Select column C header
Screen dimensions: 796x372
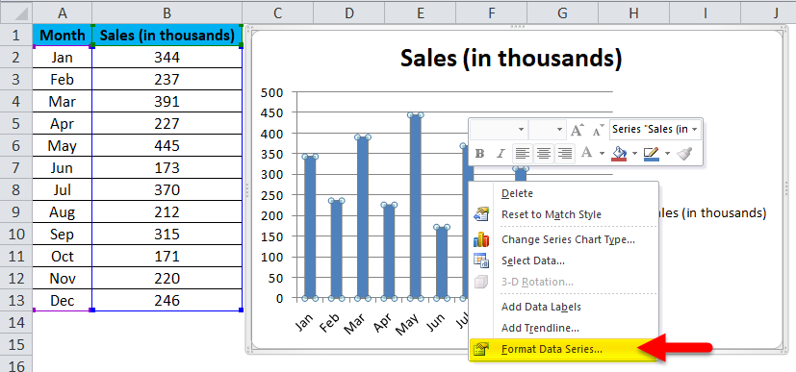[278, 13]
